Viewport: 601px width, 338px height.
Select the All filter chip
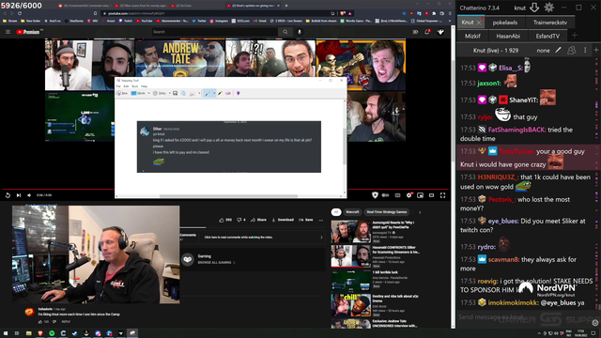(x=336, y=212)
